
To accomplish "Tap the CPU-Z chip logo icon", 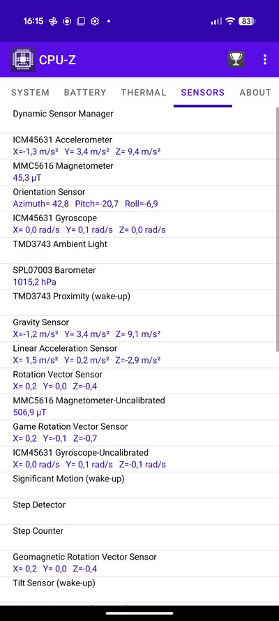I will coord(22,59).
